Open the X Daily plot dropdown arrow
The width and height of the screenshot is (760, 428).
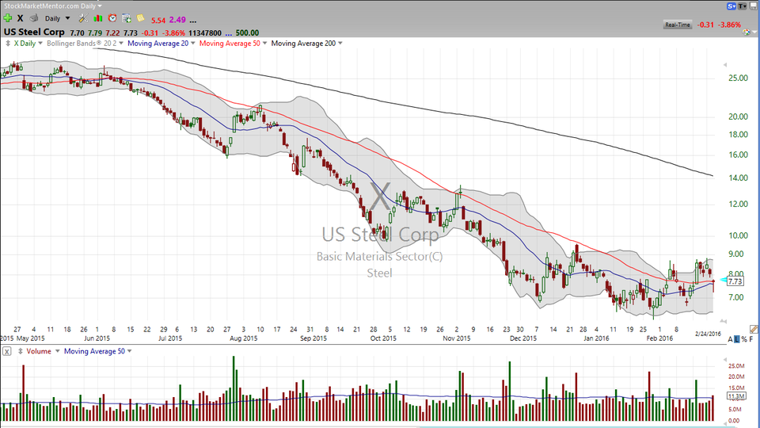[x=40, y=43]
